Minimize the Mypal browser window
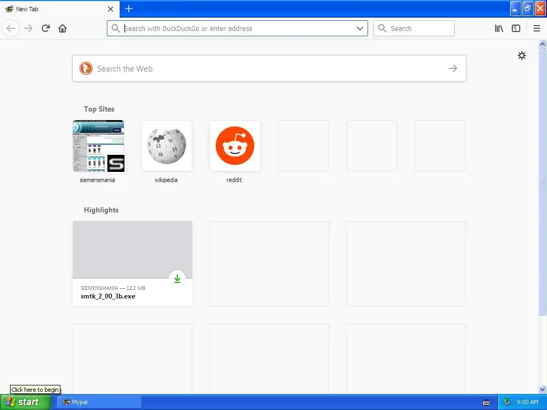The height and width of the screenshot is (410, 547). [515, 9]
